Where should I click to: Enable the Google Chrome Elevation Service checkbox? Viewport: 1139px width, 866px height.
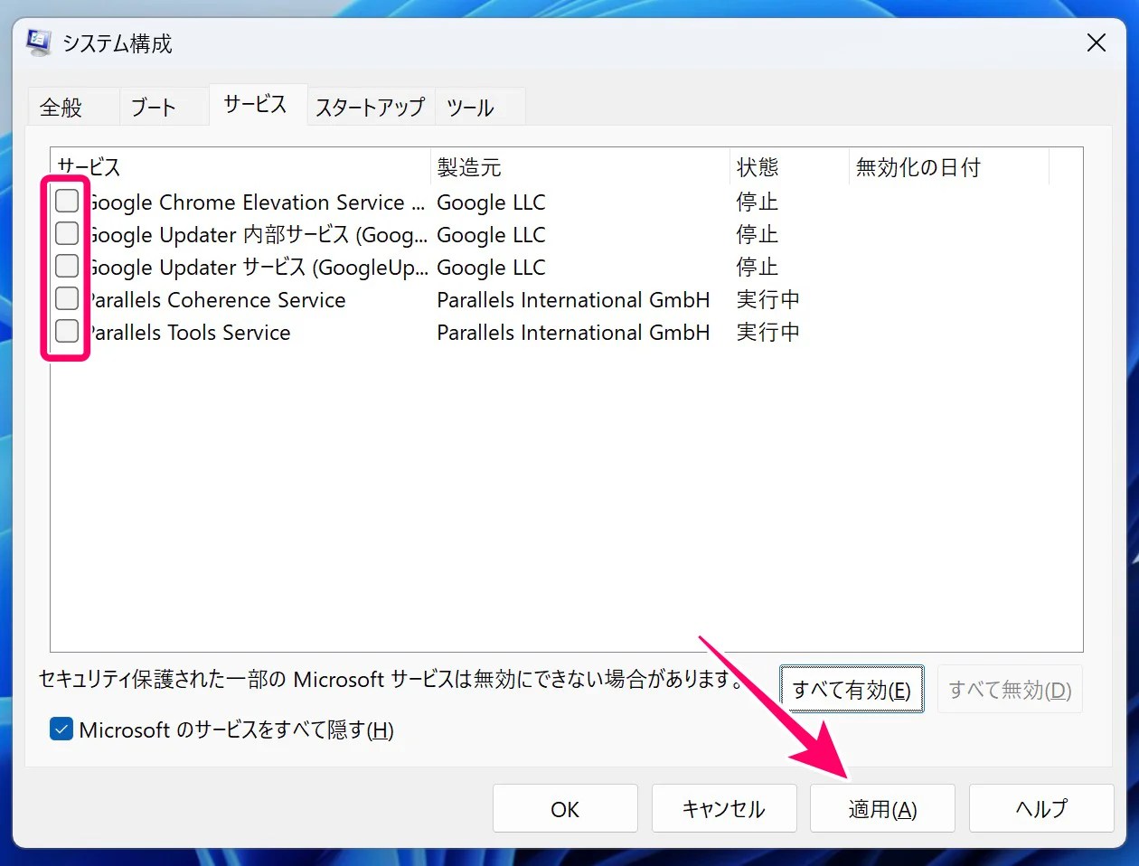click(67, 201)
